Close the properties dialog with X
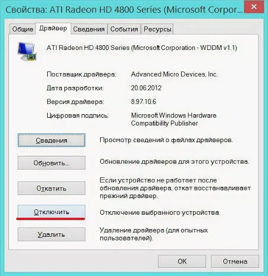Image resolution: width=268 pixels, height=276 pixels. [x=254, y=7]
